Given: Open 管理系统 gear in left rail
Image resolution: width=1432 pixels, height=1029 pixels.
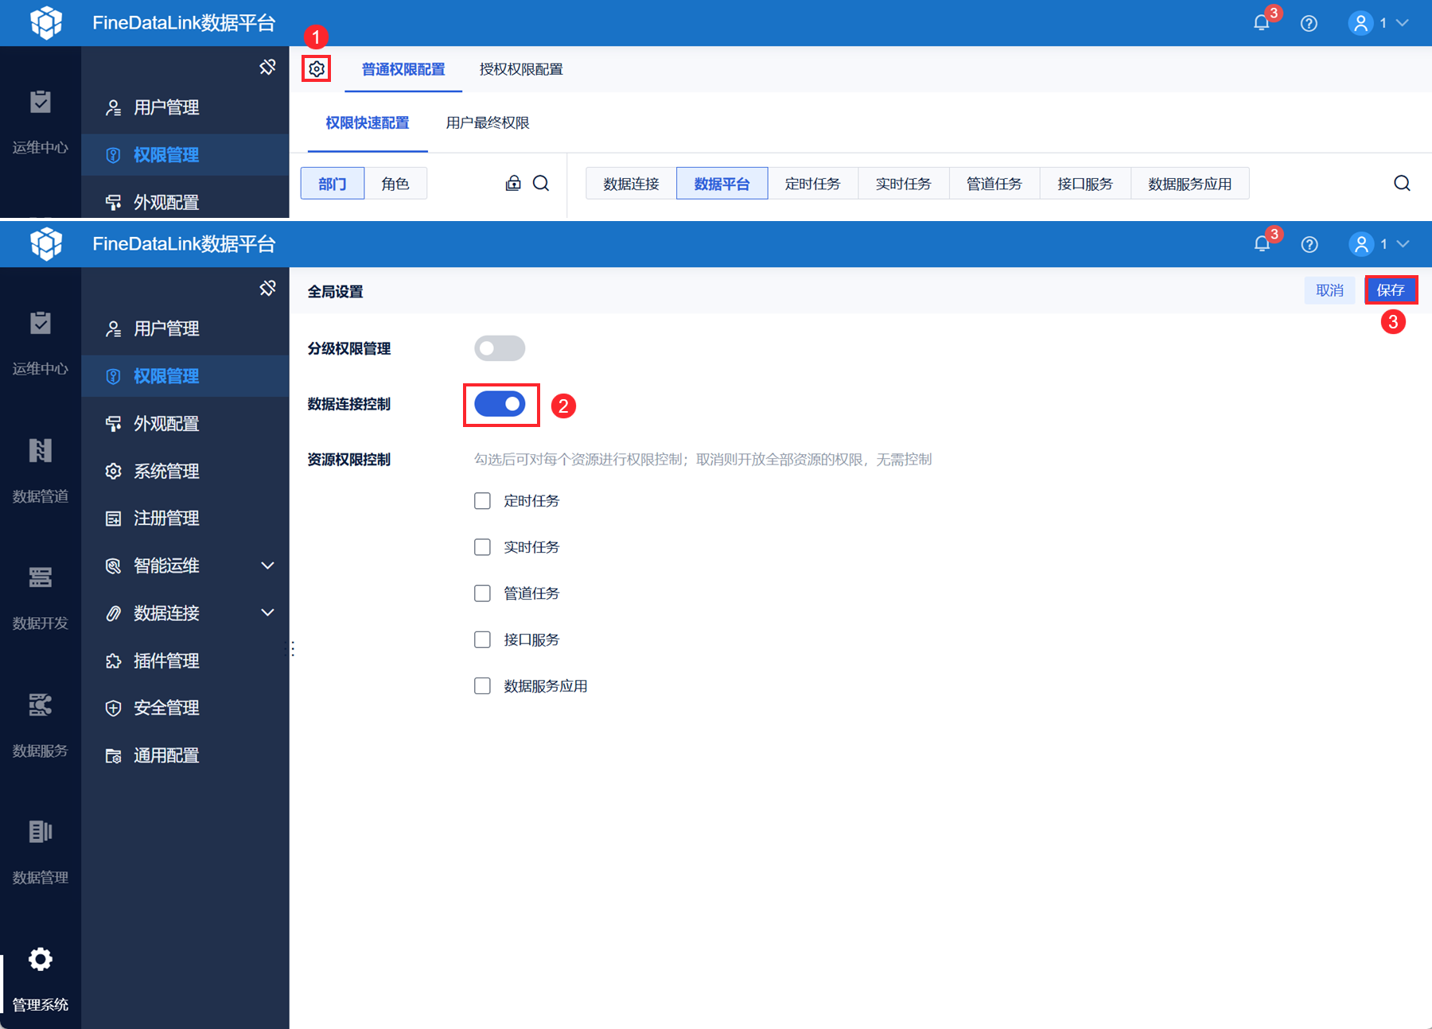Looking at the screenshot, I should (41, 959).
